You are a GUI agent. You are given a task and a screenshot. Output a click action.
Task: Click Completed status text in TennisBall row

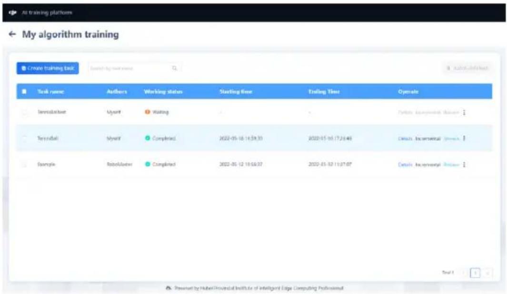(164, 138)
